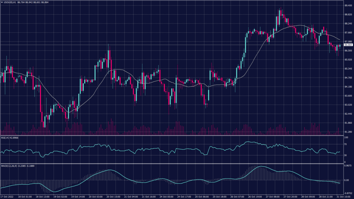Click the MACD 0.00 zero level label
This screenshot has height=199, width=354.
tap(346, 180)
